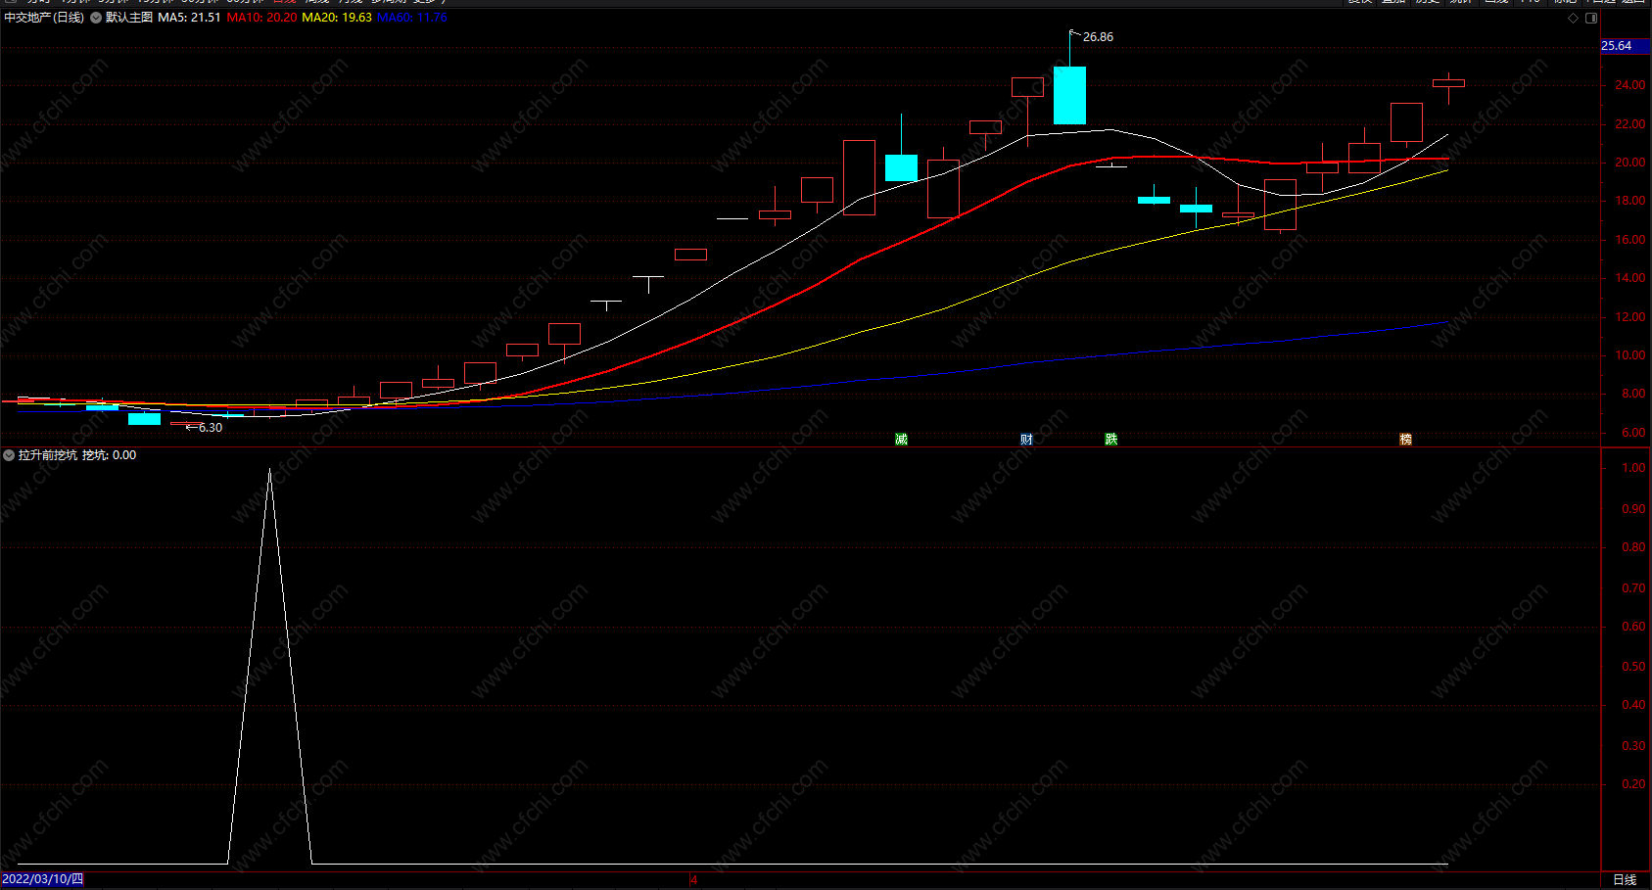
Task: Click the 挖坑: 0.00 value label
Action: pyautogui.click(x=109, y=455)
